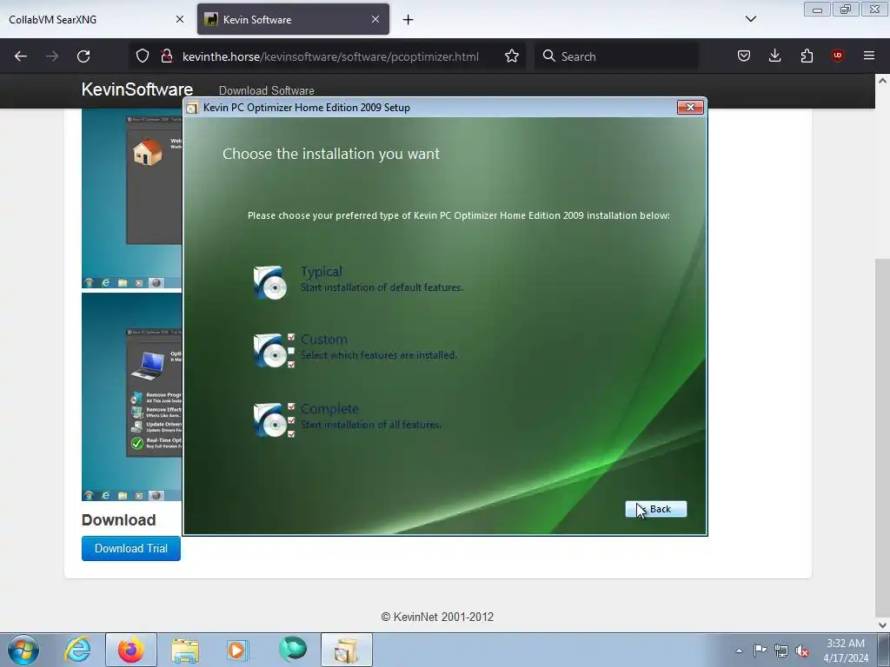Viewport: 890px width, 667px height.
Task: Choose the Complete installation disc icon
Action: point(274,420)
